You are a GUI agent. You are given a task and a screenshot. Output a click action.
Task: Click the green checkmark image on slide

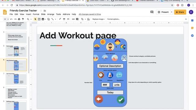pyautogui.click(x=121, y=100)
